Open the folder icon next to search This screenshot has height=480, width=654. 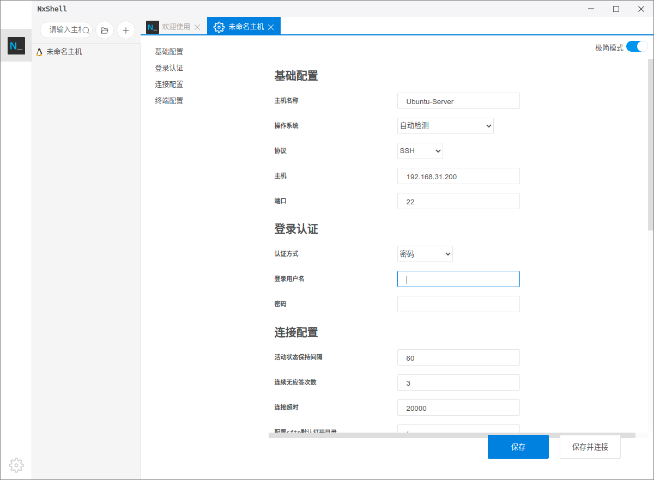point(105,30)
